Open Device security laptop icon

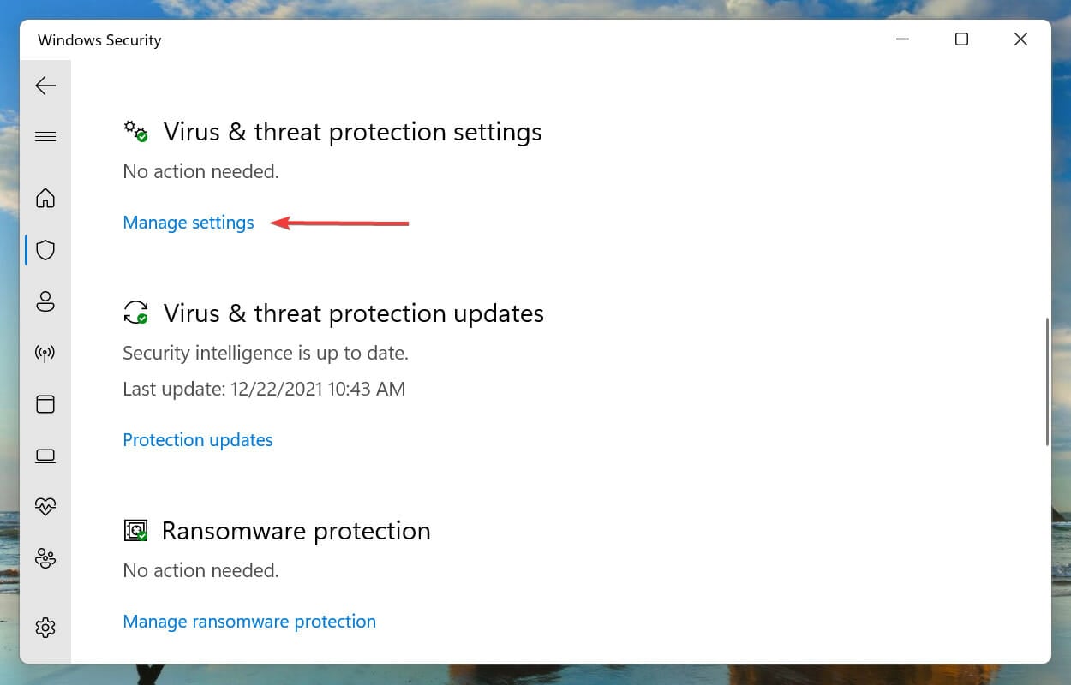(x=45, y=456)
